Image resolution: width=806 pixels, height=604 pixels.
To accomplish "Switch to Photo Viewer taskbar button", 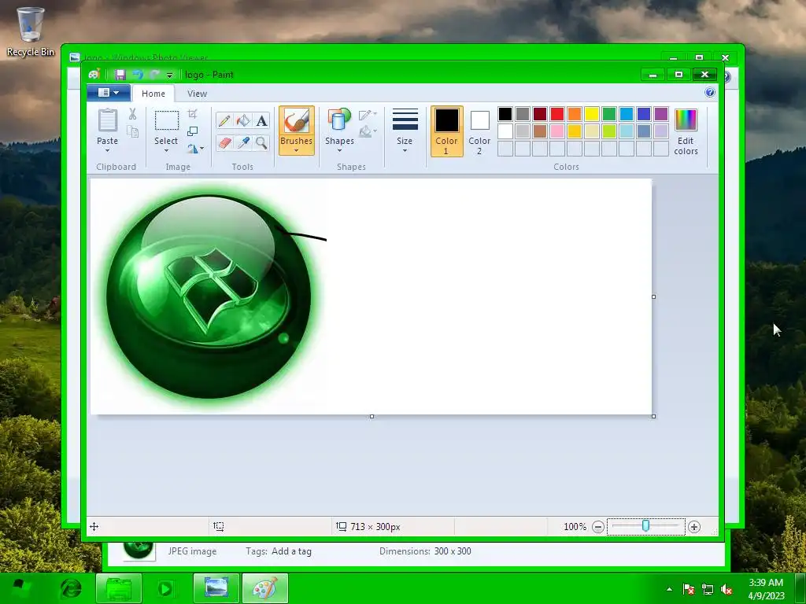I will coord(216,588).
